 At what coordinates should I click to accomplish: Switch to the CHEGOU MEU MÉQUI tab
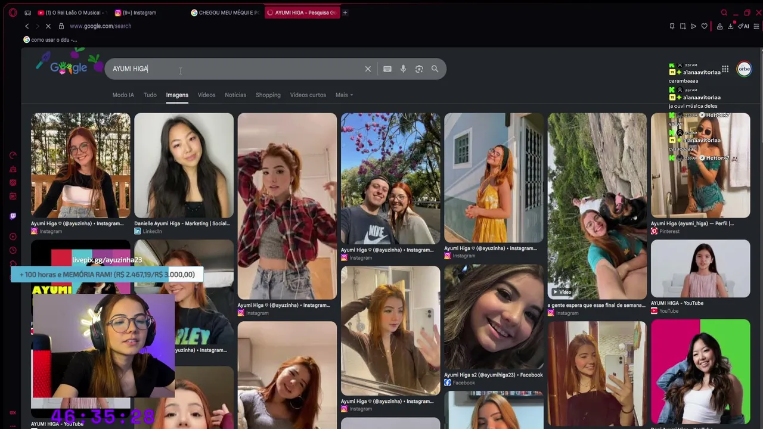225,13
